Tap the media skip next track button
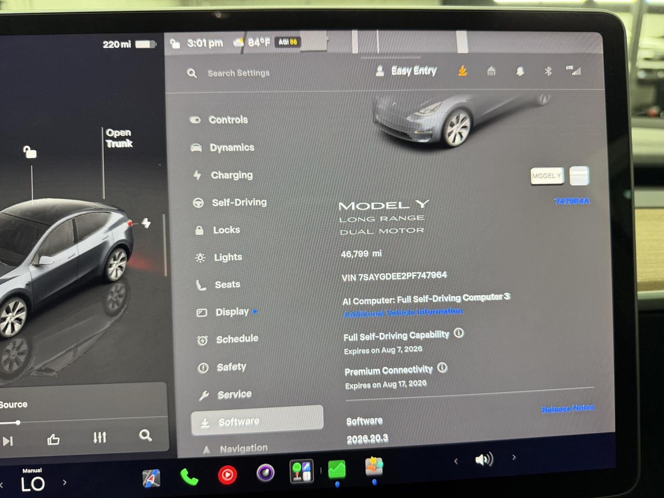This screenshot has height=498, width=664. (x=8, y=441)
